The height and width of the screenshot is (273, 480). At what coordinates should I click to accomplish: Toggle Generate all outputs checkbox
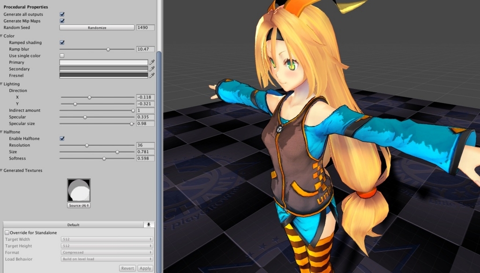point(62,15)
